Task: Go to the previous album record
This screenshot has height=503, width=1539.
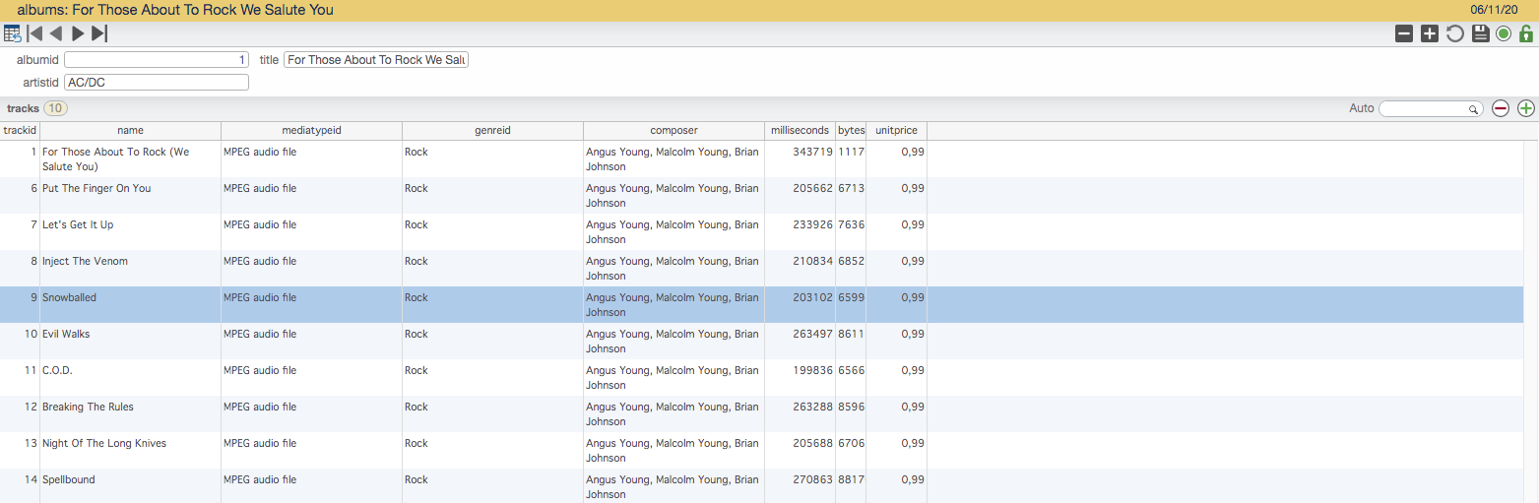Action: 56,33
